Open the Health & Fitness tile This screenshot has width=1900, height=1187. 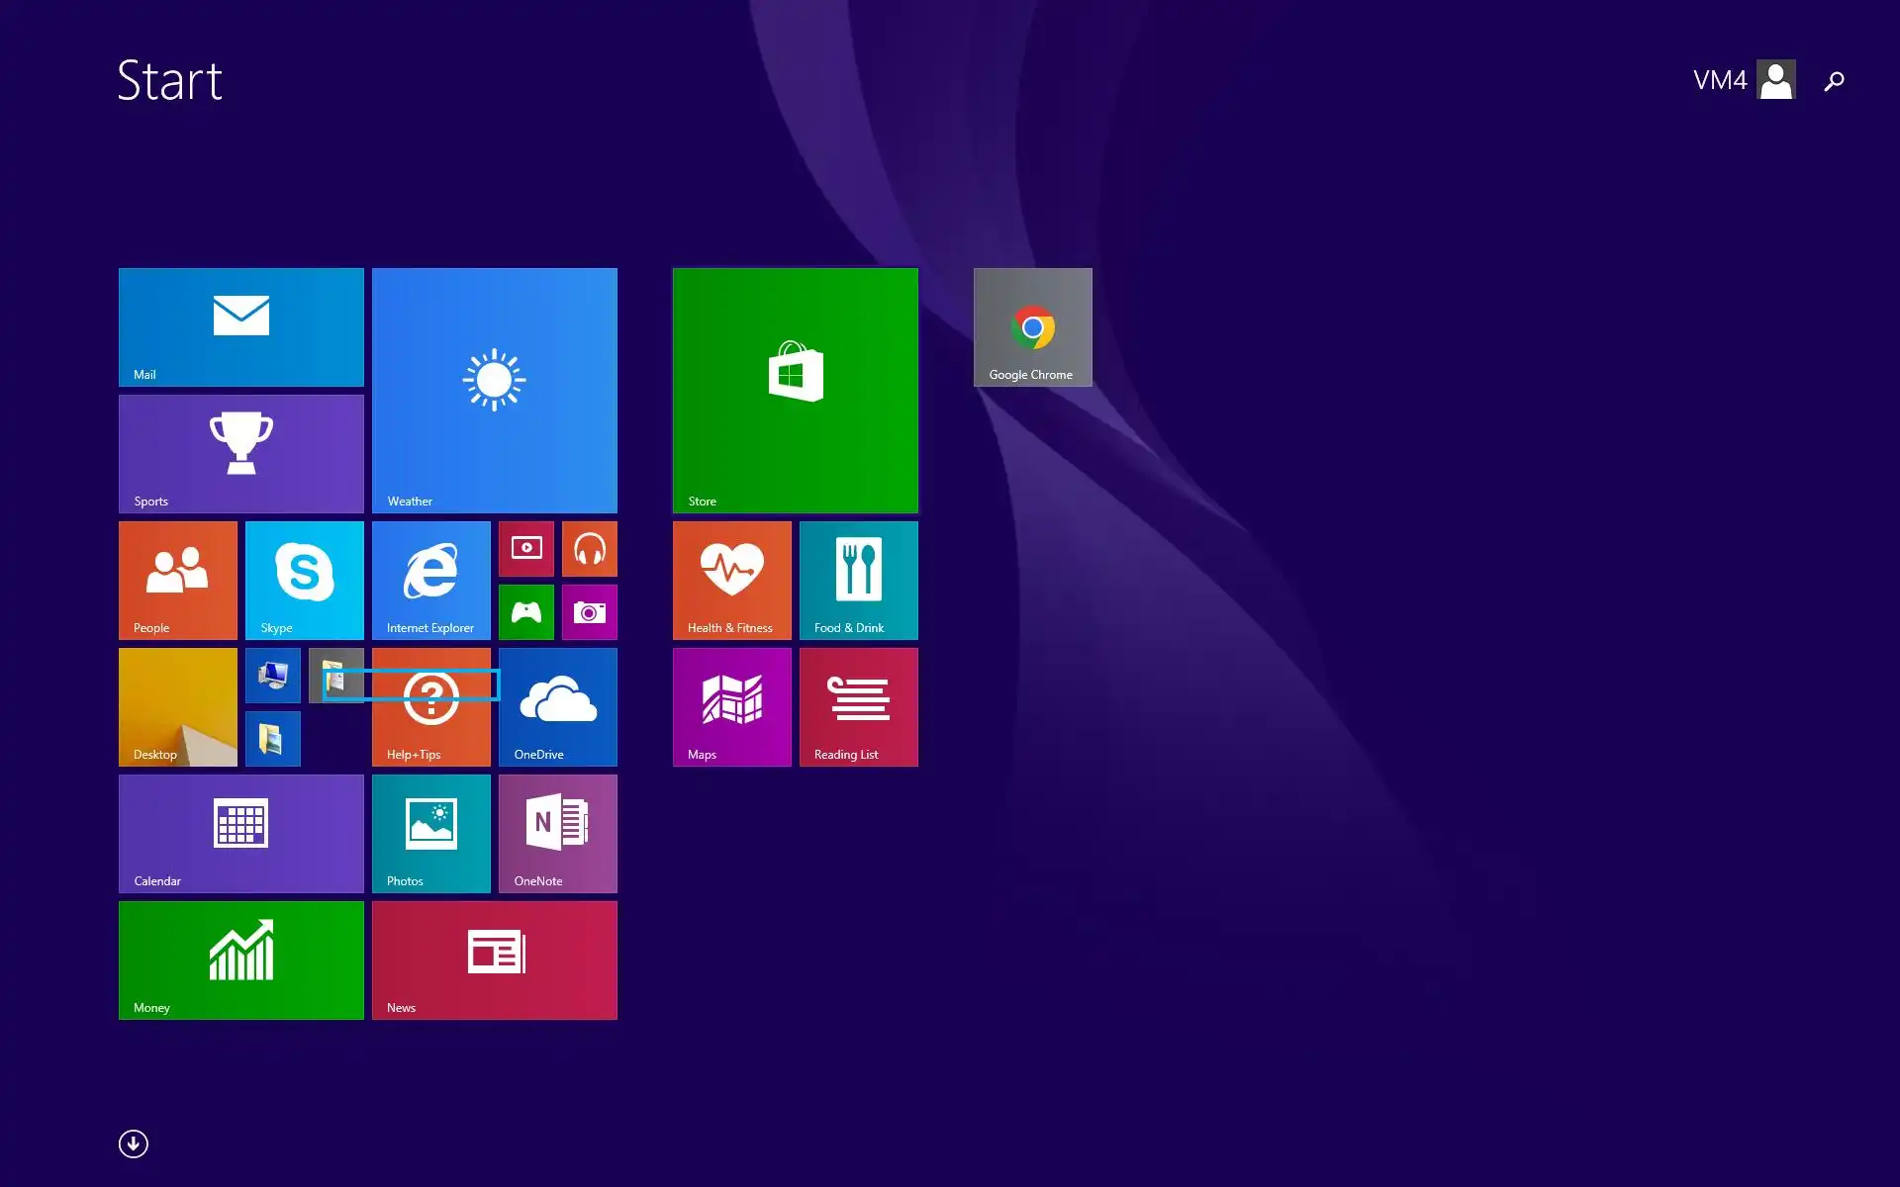coord(731,580)
